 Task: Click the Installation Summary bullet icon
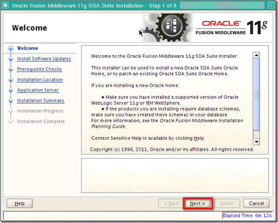(x=11, y=101)
